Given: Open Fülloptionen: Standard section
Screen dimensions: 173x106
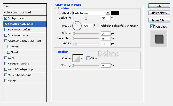Looking at the screenshot, I should [x=18, y=12].
